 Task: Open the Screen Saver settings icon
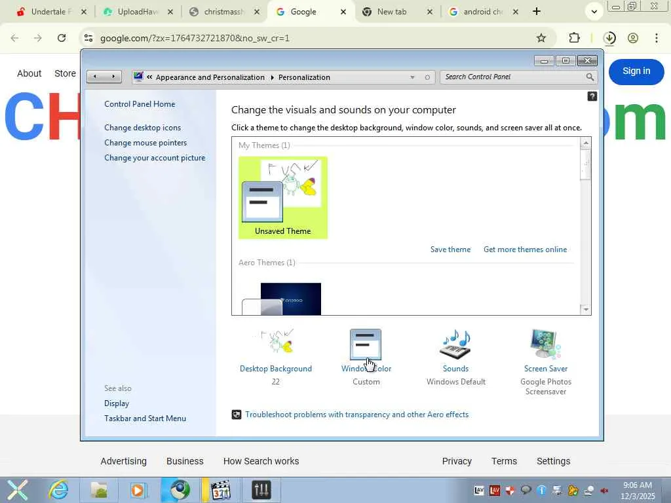[x=545, y=345]
